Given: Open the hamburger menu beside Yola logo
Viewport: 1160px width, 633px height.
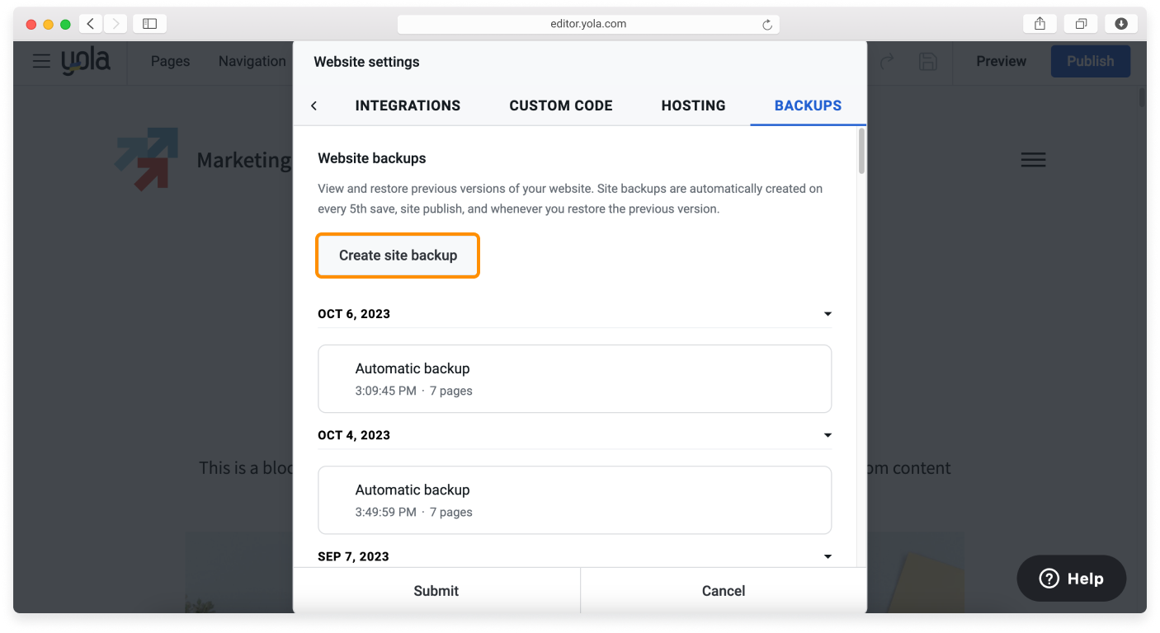Looking at the screenshot, I should (x=41, y=61).
